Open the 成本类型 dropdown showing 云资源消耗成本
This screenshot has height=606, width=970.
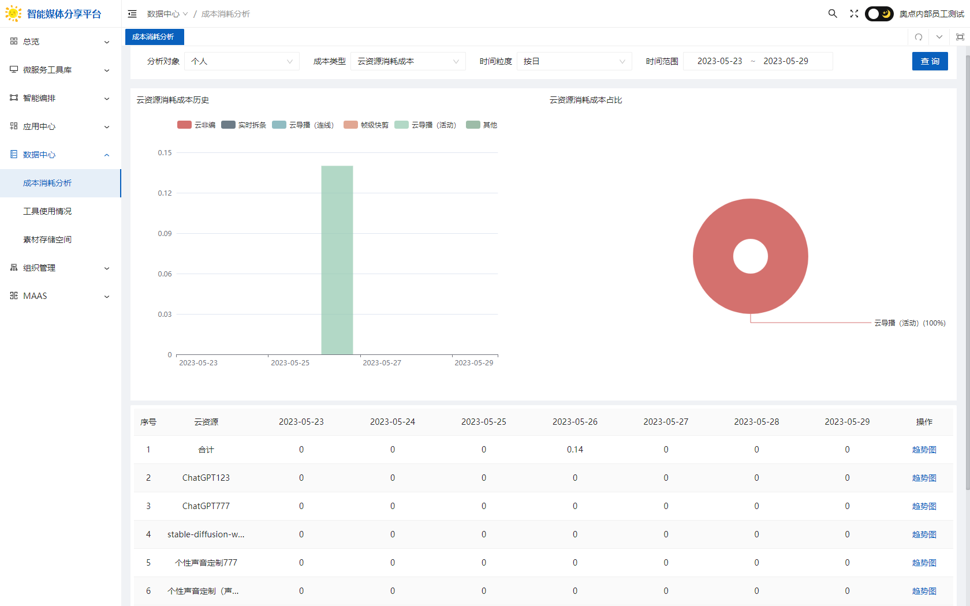(x=408, y=61)
